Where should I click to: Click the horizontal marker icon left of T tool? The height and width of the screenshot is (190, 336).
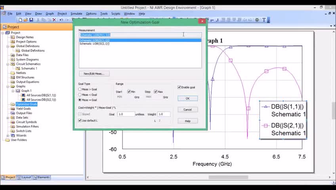pyautogui.click(x=257, y=20)
